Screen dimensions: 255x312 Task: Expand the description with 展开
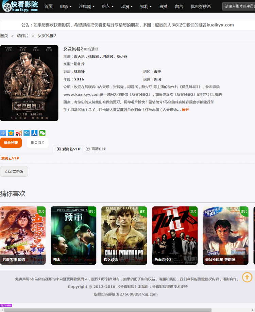[x=185, y=110]
